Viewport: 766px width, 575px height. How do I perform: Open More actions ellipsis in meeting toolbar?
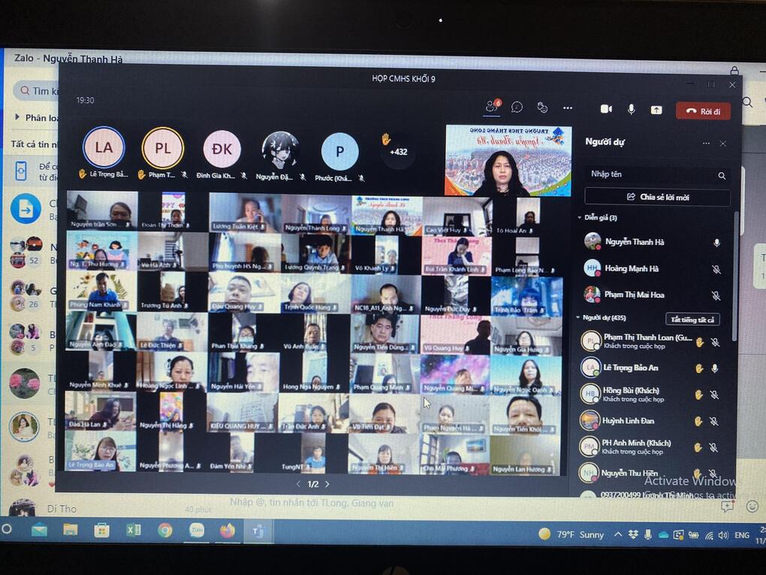click(x=568, y=108)
